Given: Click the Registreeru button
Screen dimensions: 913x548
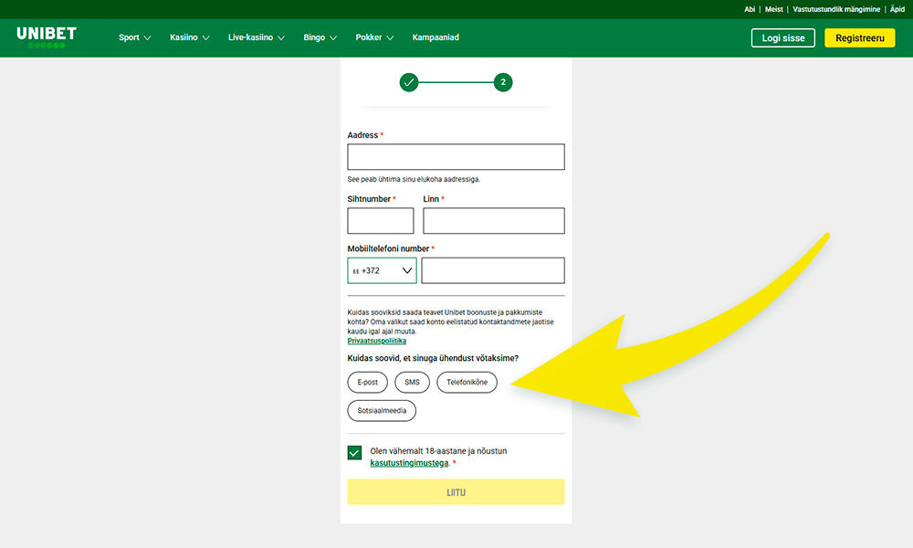Looking at the screenshot, I should click(859, 37).
